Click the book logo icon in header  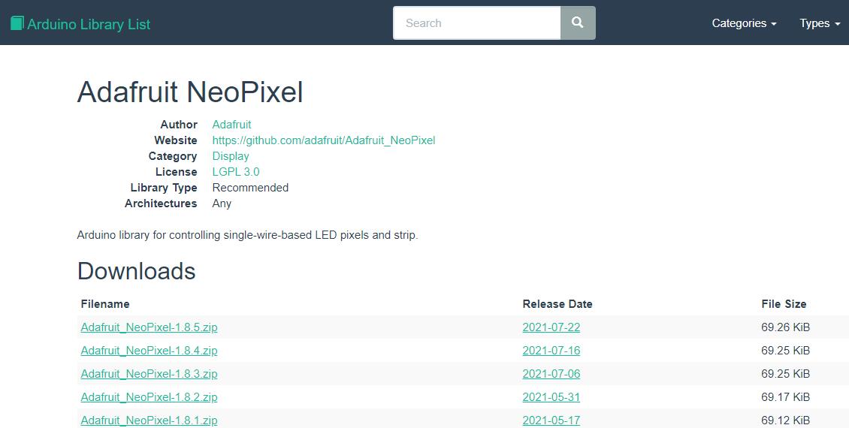click(x=17, y=23)
